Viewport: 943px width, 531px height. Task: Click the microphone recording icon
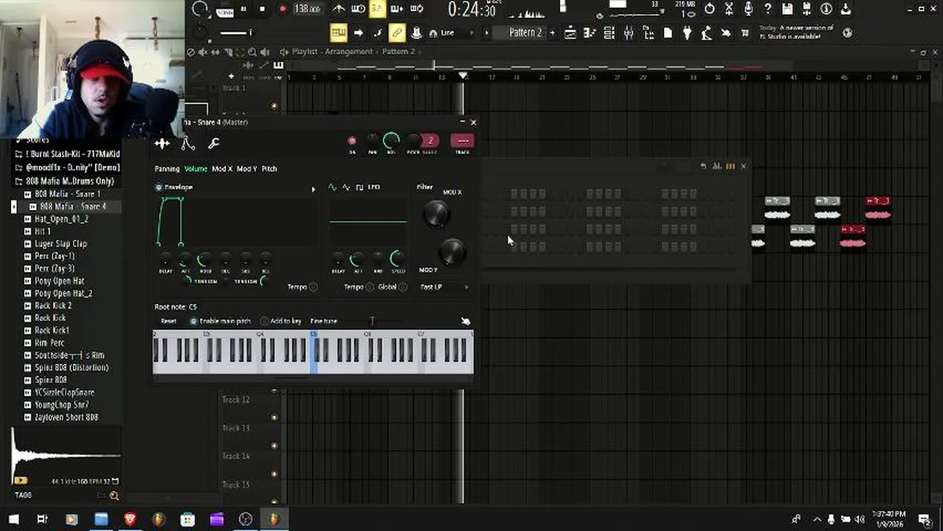[748, 9]
